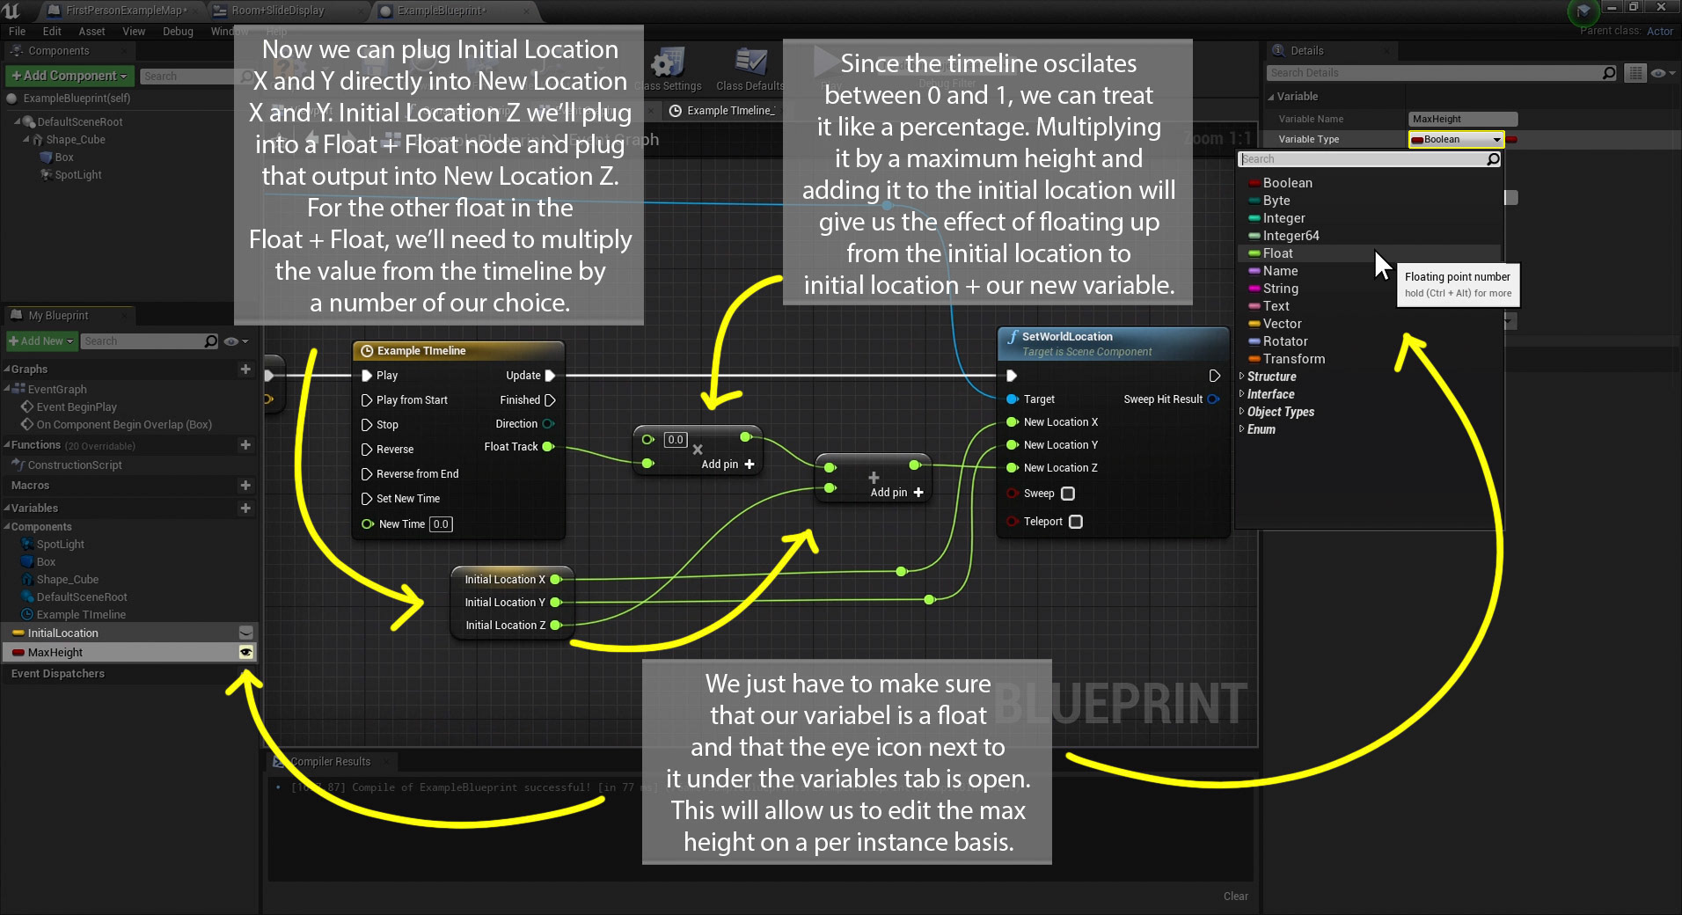This screenshot has height=915, width=1682.
Task: Click the Add pin plus on multiply node
Action: [x=750, y=465]
